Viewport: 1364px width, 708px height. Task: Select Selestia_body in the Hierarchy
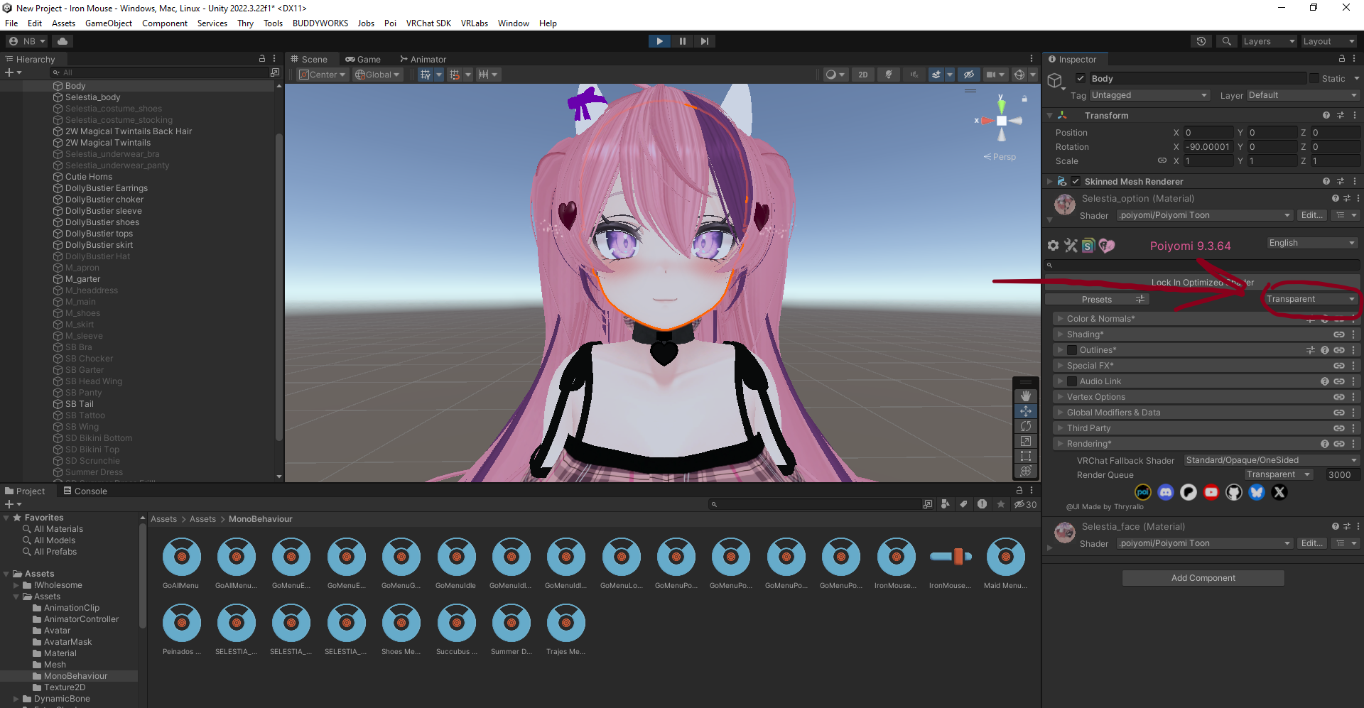tap(92, 97)
